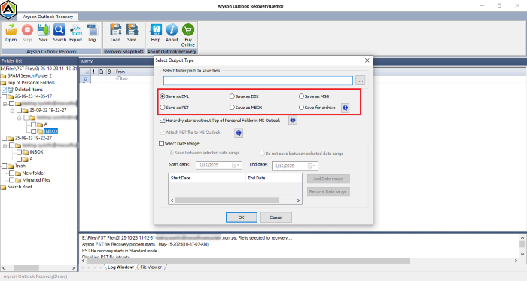Select the Save as PST option
Screen dimensions: 527x281
[x=163, y=108]
